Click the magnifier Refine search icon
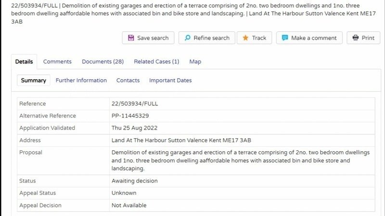This screenshot has height=216, width=385. pyautogui.click(x=188, y=38)
